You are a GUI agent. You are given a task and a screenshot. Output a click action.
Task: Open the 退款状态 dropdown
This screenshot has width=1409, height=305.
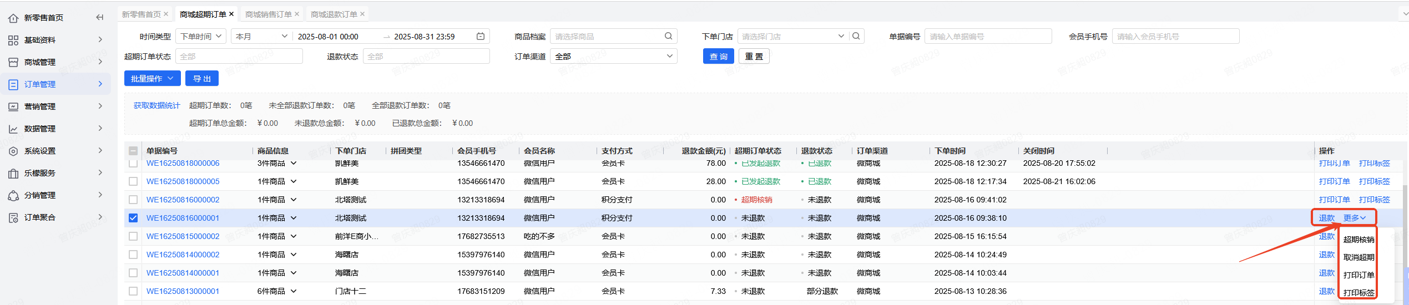pyautogui.click(x=426, y=57)
